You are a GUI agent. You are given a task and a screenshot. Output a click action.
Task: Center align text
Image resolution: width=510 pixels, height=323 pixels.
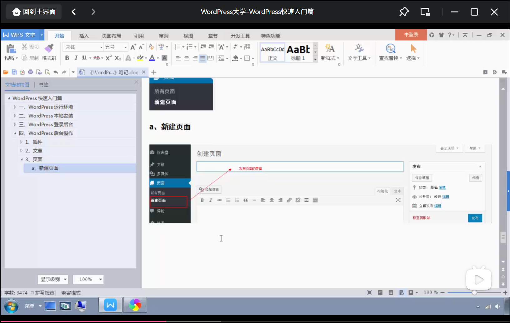(187, 58)
